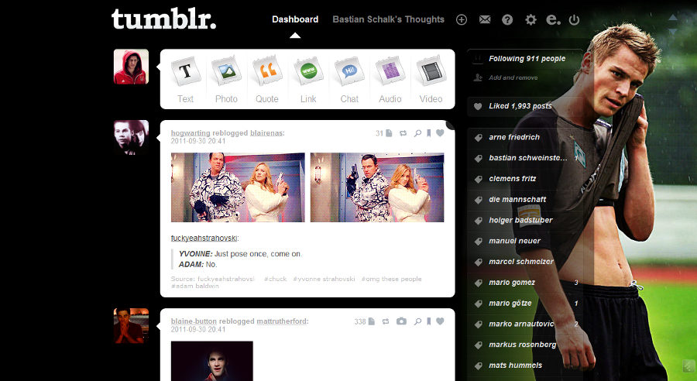
Task: View the 338 notes on blaine-button post
Action: pos(365,321)
